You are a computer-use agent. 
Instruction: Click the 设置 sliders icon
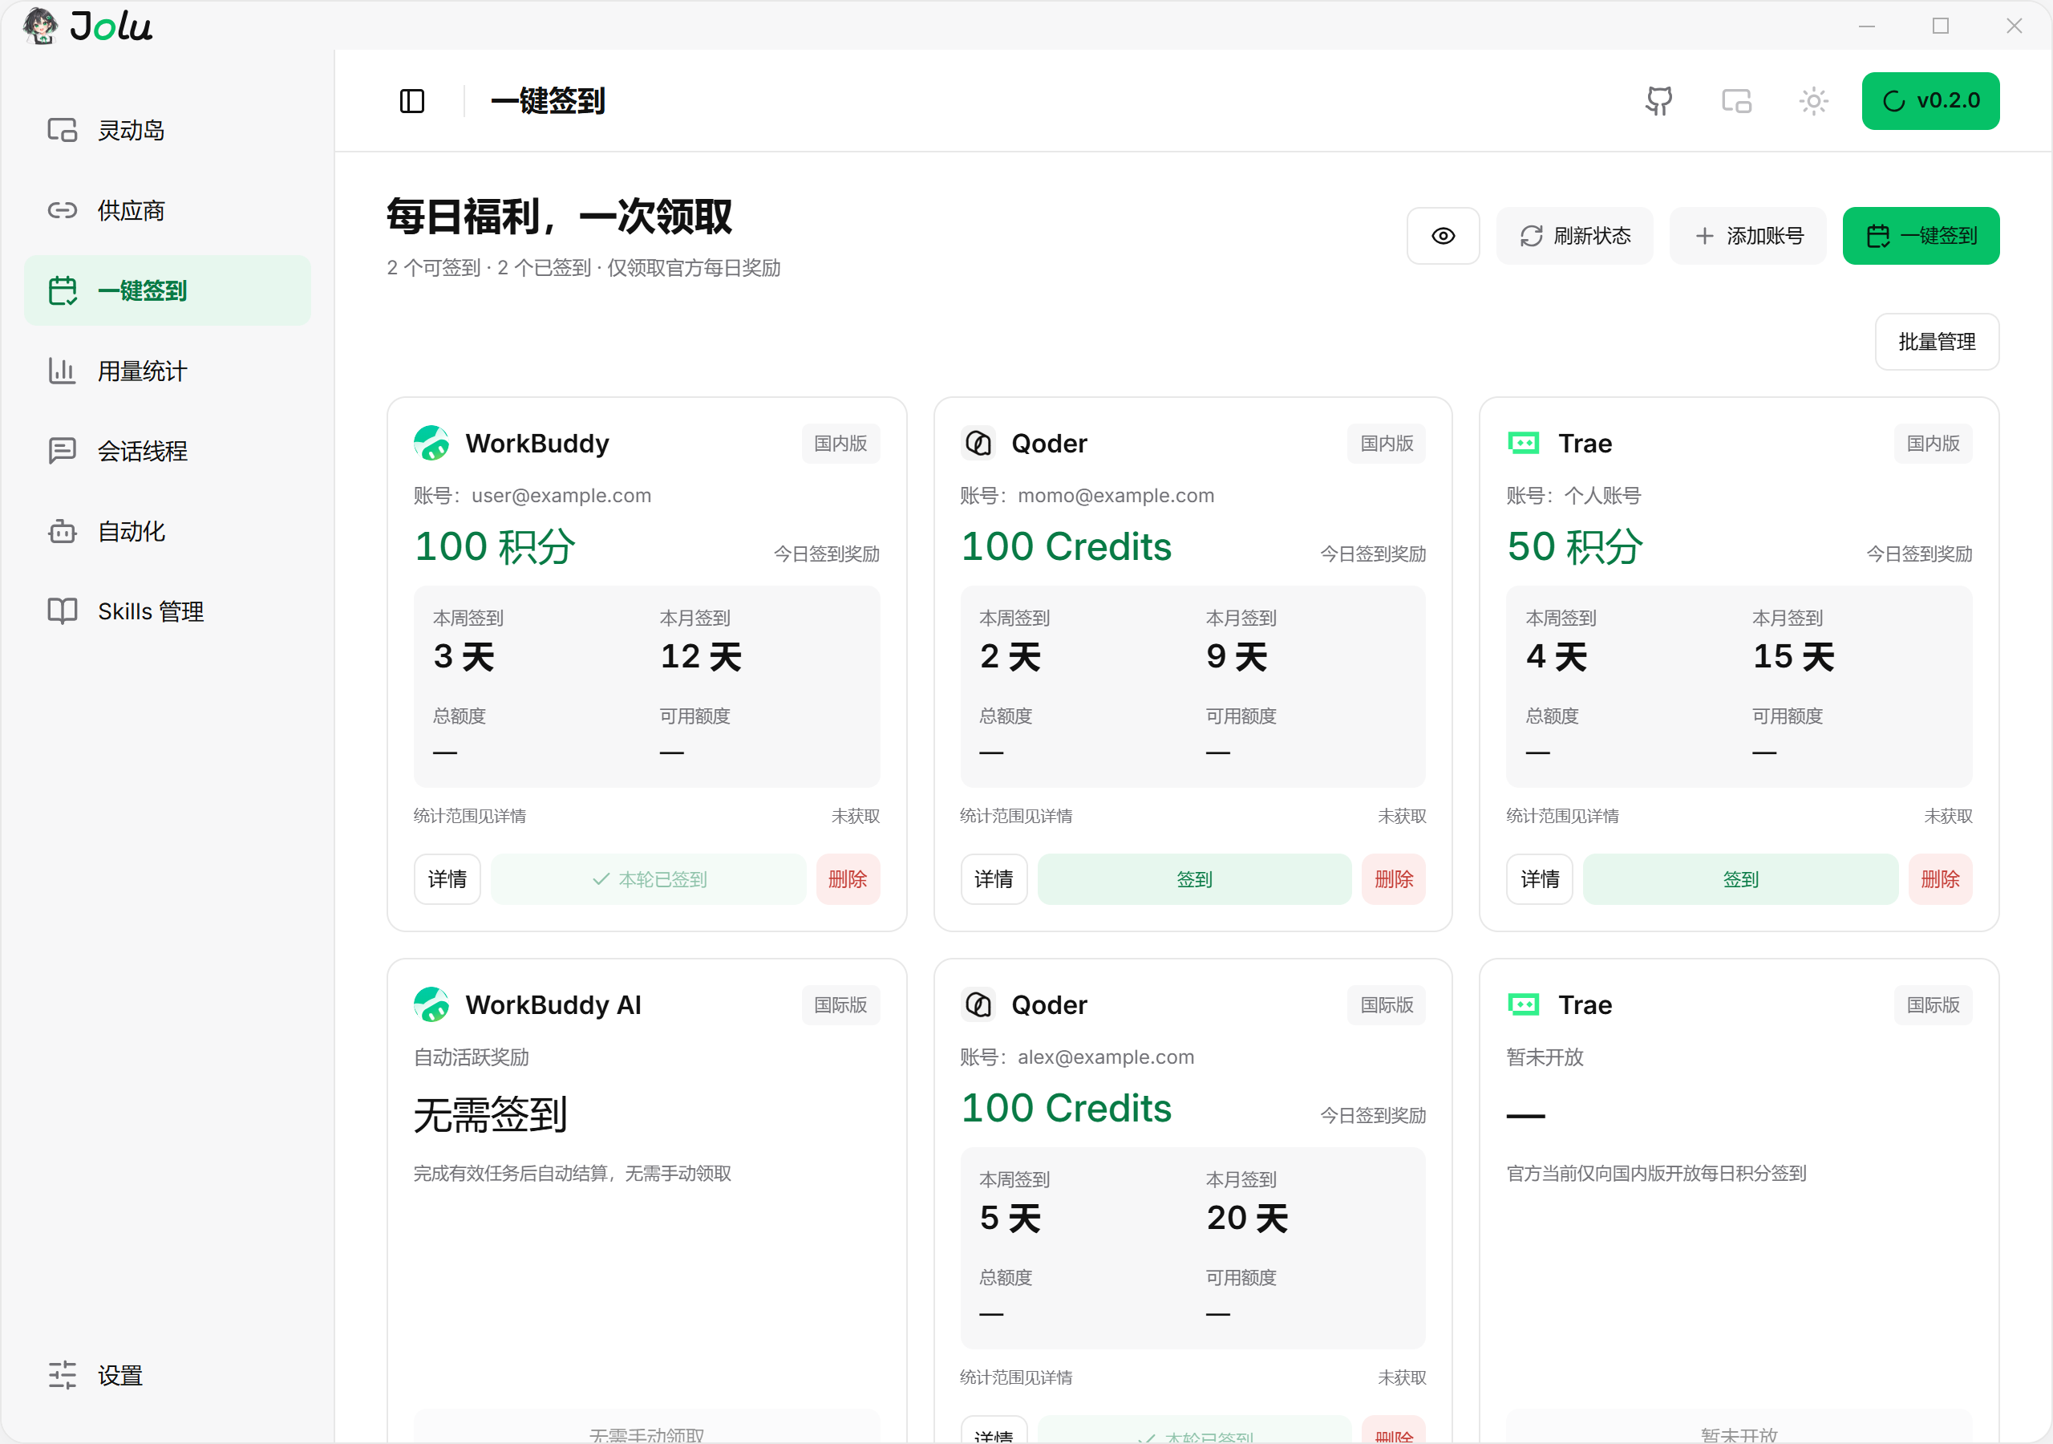point(63,1375)
